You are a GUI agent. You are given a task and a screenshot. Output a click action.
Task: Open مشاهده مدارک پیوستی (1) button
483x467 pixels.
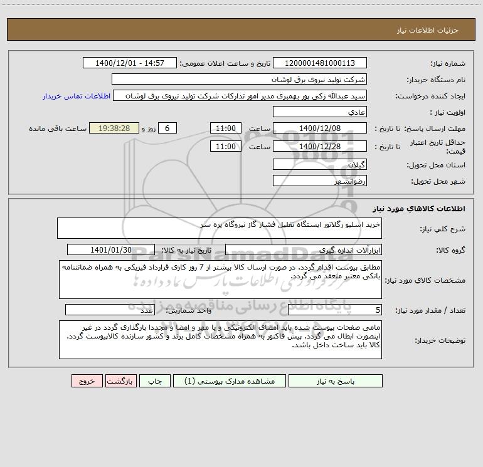tap(230, 380)
